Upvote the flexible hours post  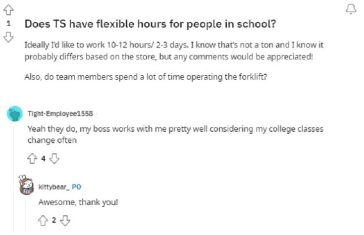[x=8, y=10]
